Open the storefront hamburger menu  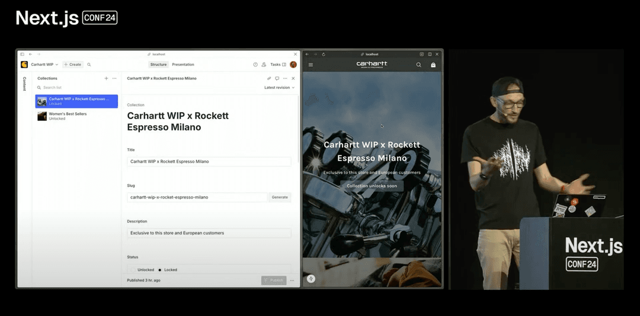311,65
